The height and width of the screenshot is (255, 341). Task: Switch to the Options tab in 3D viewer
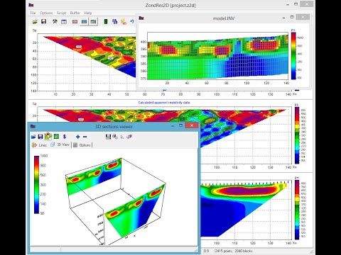(x=82, y=145)
